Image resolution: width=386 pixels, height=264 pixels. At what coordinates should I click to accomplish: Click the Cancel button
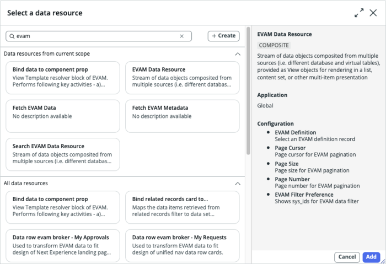coord(347,257)
